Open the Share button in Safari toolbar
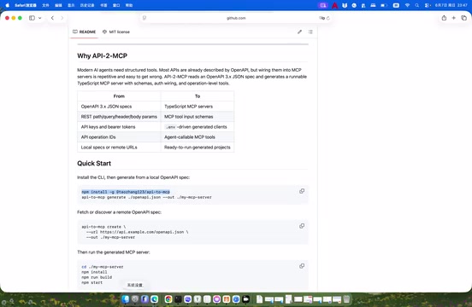 coord(444,18)
